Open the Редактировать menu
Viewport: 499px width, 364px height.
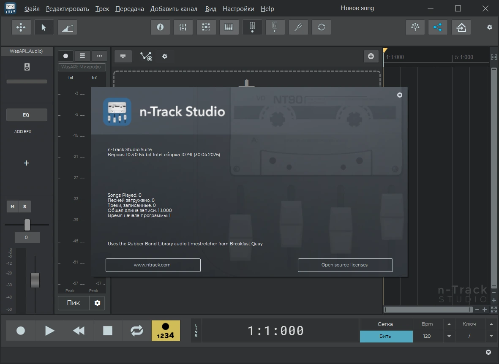[68, 9]
